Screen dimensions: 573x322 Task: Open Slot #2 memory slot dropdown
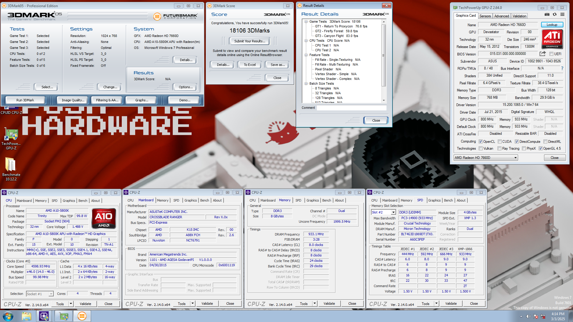point(383,212)
